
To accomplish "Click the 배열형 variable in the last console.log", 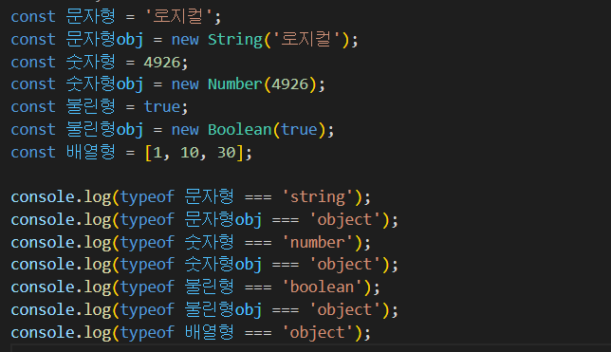I will click(210, 332).
